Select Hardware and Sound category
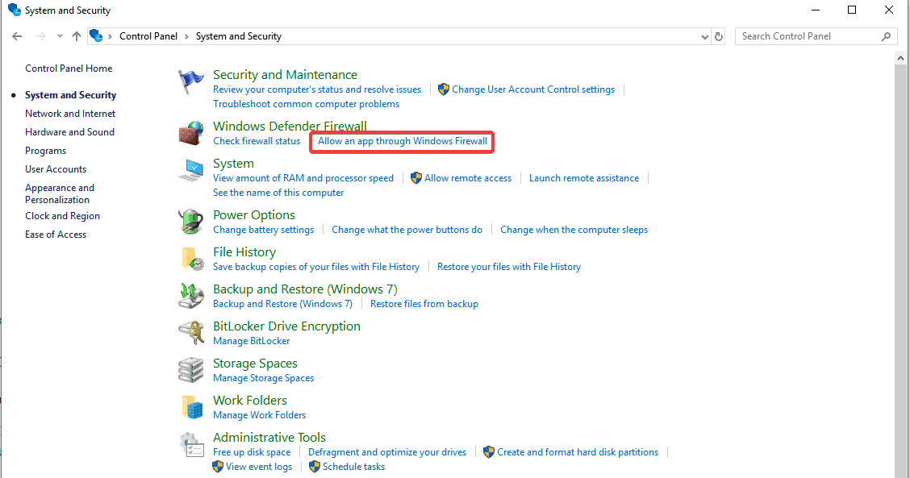910x478 pixels. 69,132
